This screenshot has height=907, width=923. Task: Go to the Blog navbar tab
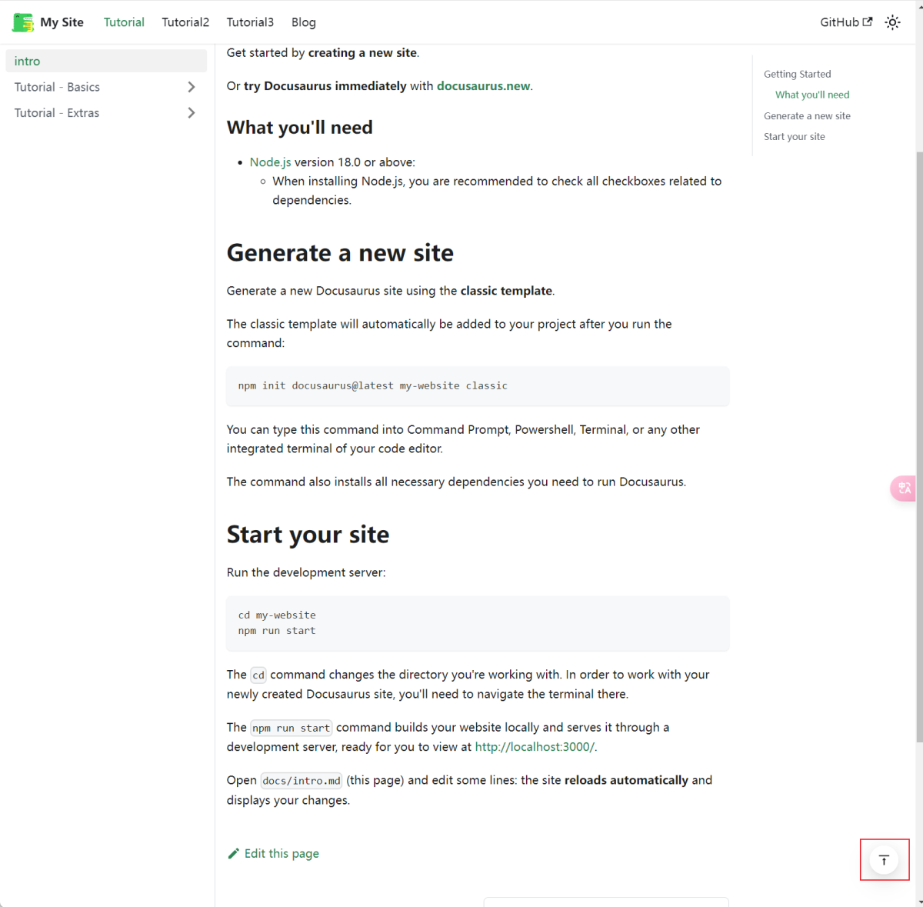[x=304, y=22]
